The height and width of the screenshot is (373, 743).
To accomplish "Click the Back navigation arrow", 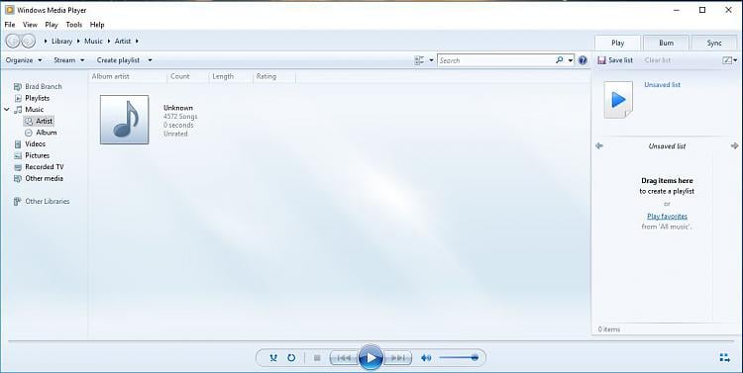I will (13, 42).
